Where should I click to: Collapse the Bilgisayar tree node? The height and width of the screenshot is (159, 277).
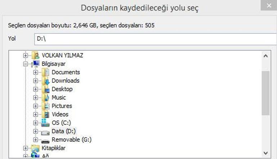[x=25, y=64]
